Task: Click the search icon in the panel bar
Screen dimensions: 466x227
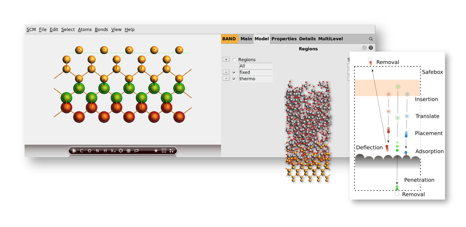Action: (x=371, y=39)
